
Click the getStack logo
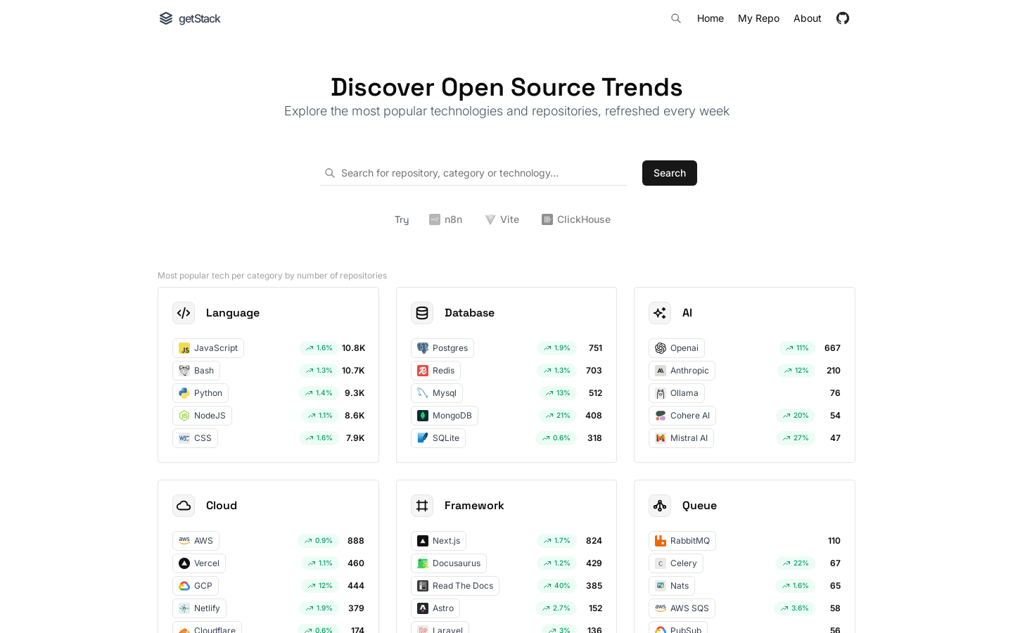pyautogui.click(x=190, y=18)
